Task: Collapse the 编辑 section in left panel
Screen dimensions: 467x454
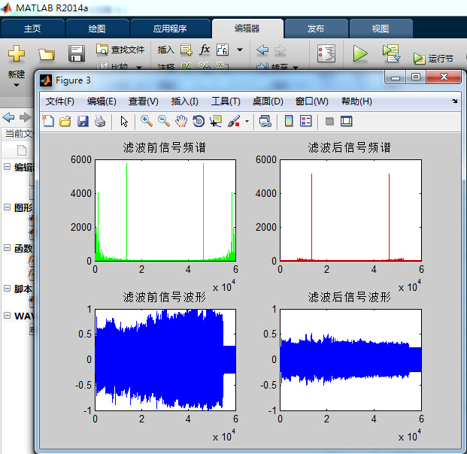Action: (7, 166)
